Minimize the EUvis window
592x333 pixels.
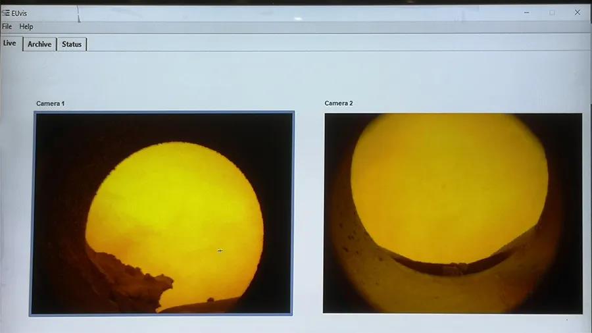pos(526,13)
